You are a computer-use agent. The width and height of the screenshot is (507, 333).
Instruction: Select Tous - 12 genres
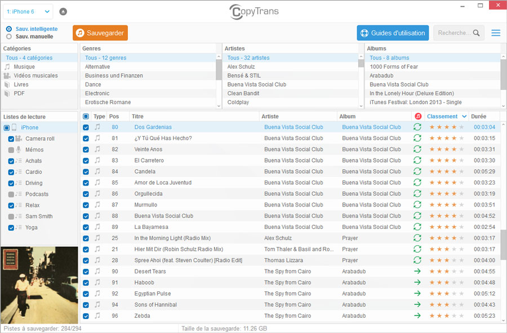(148, 58)
